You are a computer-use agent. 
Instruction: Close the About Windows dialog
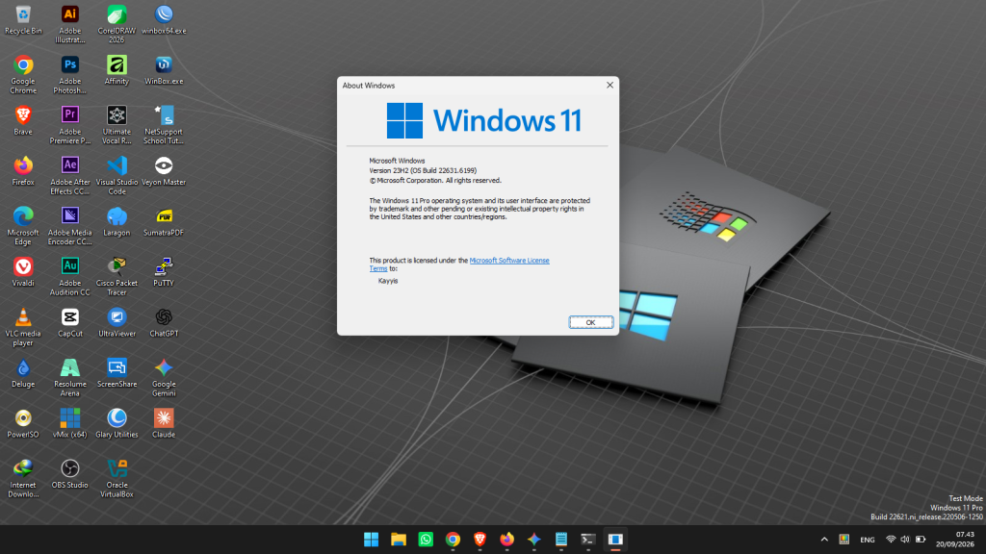[x=610, y=85]
